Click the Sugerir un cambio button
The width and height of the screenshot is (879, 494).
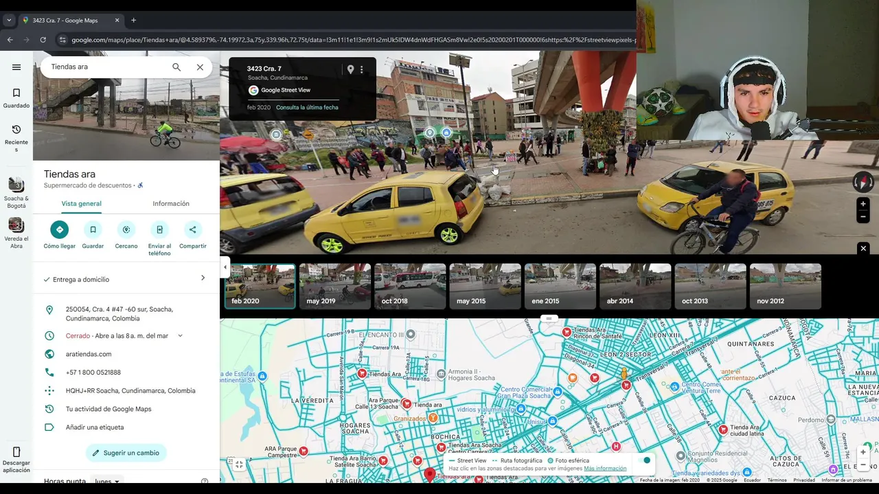click(126, 453)
